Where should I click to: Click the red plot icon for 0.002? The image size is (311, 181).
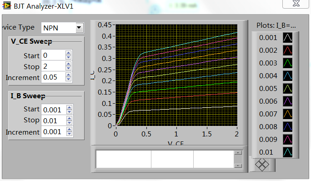[288, 50]
